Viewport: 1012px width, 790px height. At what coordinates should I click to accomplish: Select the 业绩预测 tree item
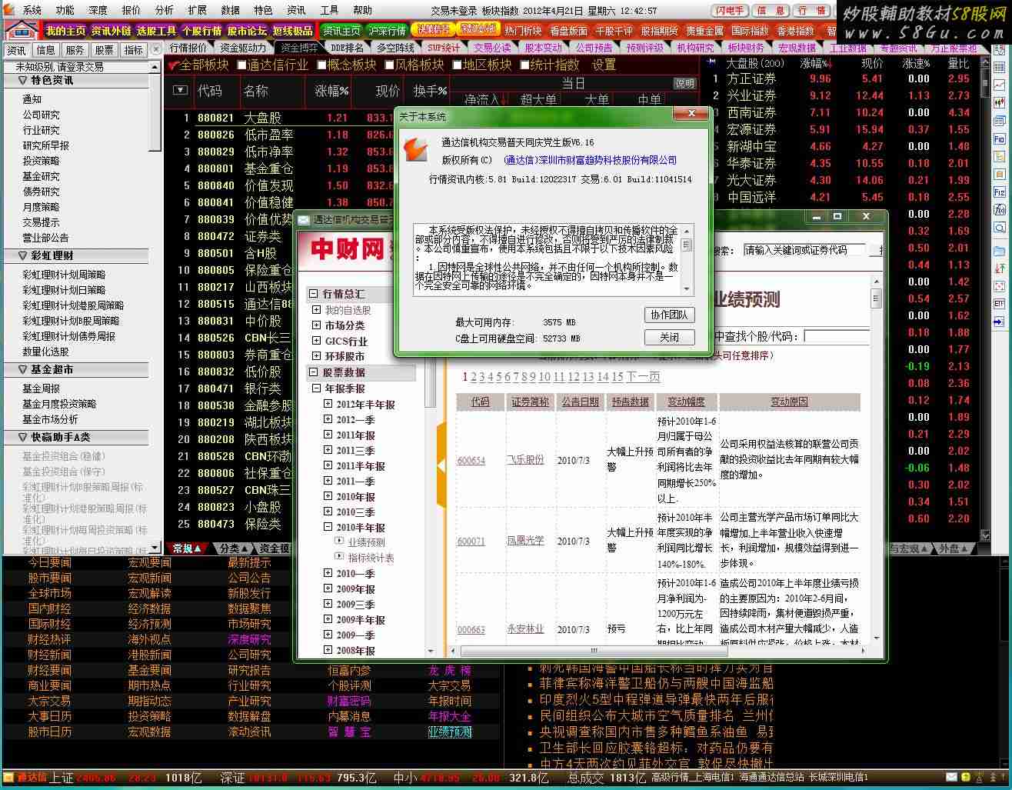pyautogui.click(x=366, y=542)
